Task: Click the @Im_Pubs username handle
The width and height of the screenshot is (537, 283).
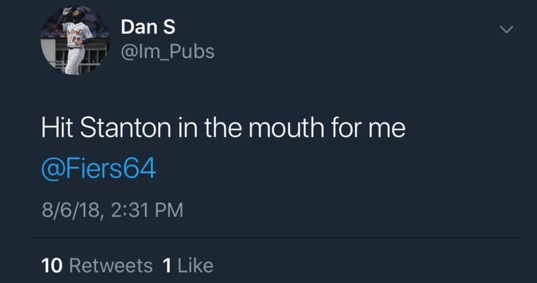Action: [167, 51]
